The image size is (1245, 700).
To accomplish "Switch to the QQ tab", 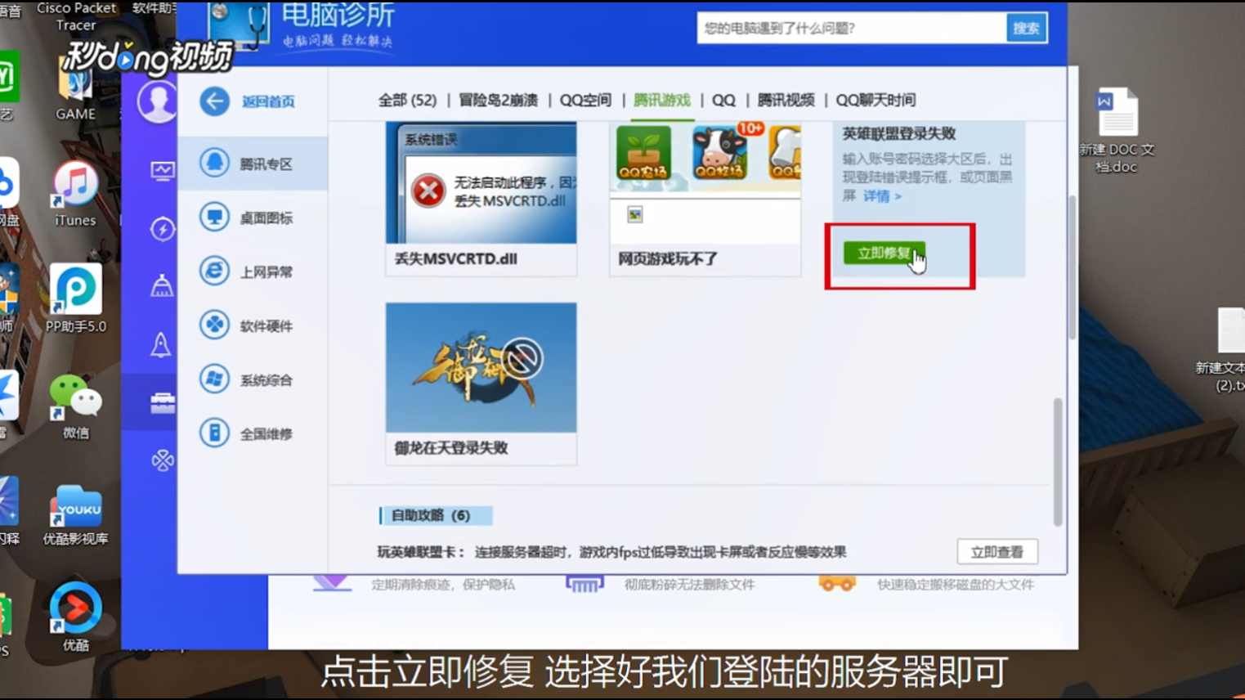I will tap(723, 100).
